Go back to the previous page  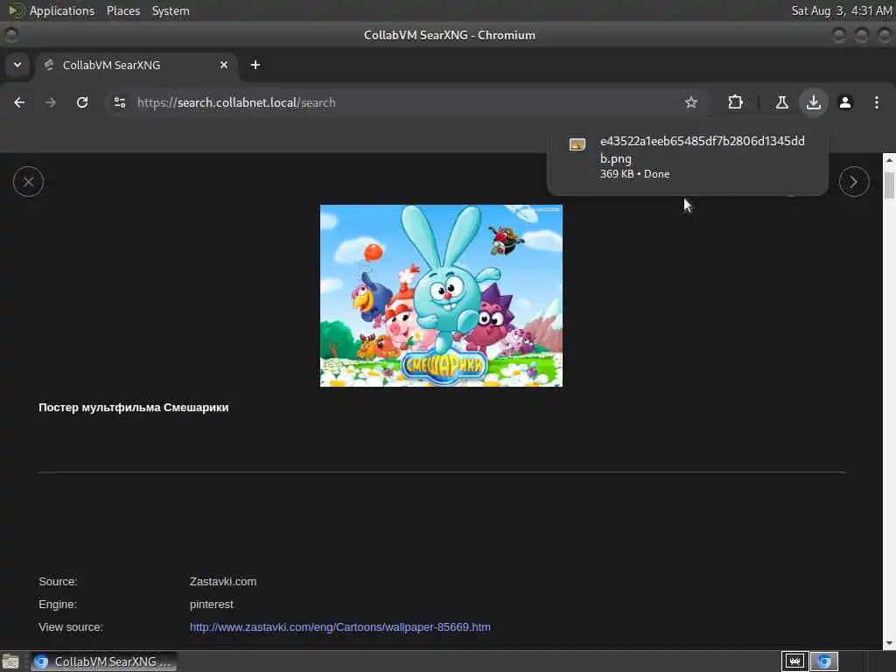19,102
